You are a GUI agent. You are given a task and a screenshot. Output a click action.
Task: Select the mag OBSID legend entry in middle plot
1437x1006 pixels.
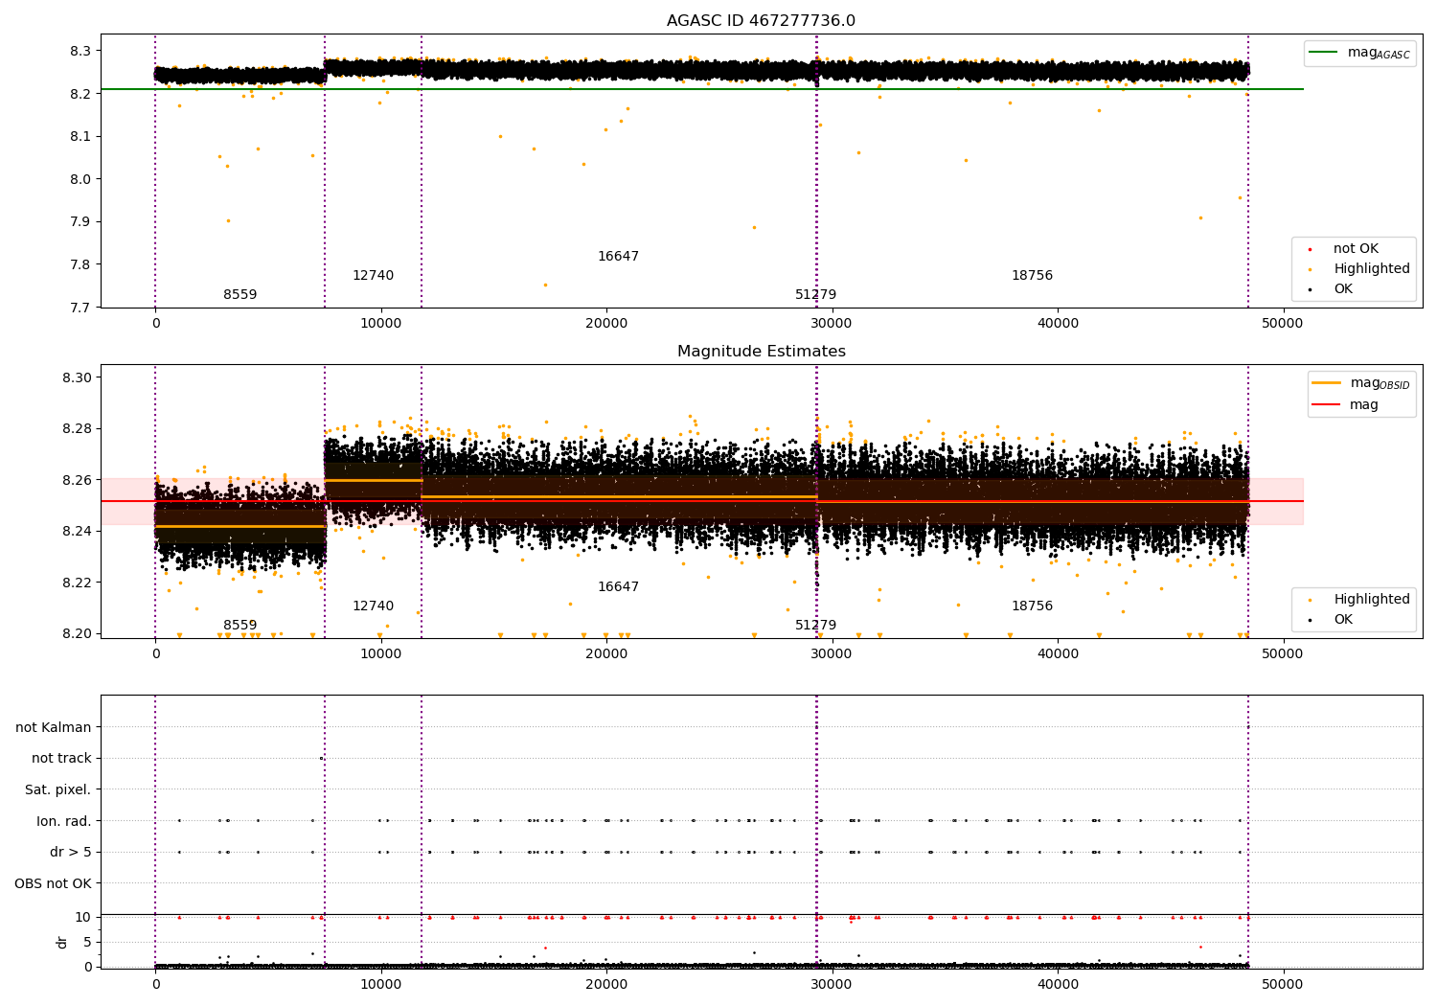coord(1361,383)
